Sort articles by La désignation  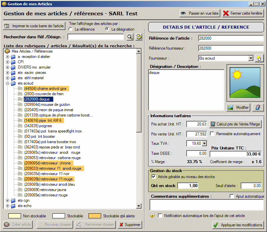point(107,29)
